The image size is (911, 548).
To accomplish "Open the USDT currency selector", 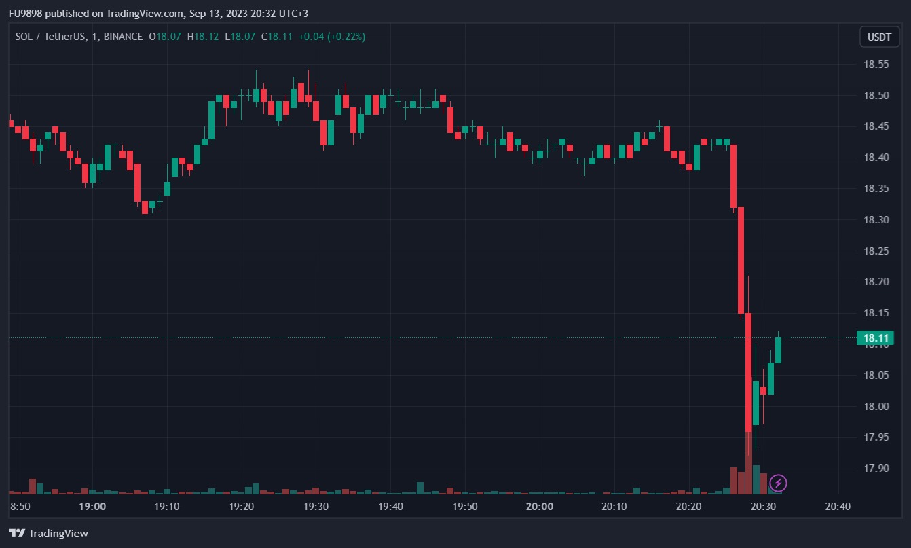I will 879,37.
